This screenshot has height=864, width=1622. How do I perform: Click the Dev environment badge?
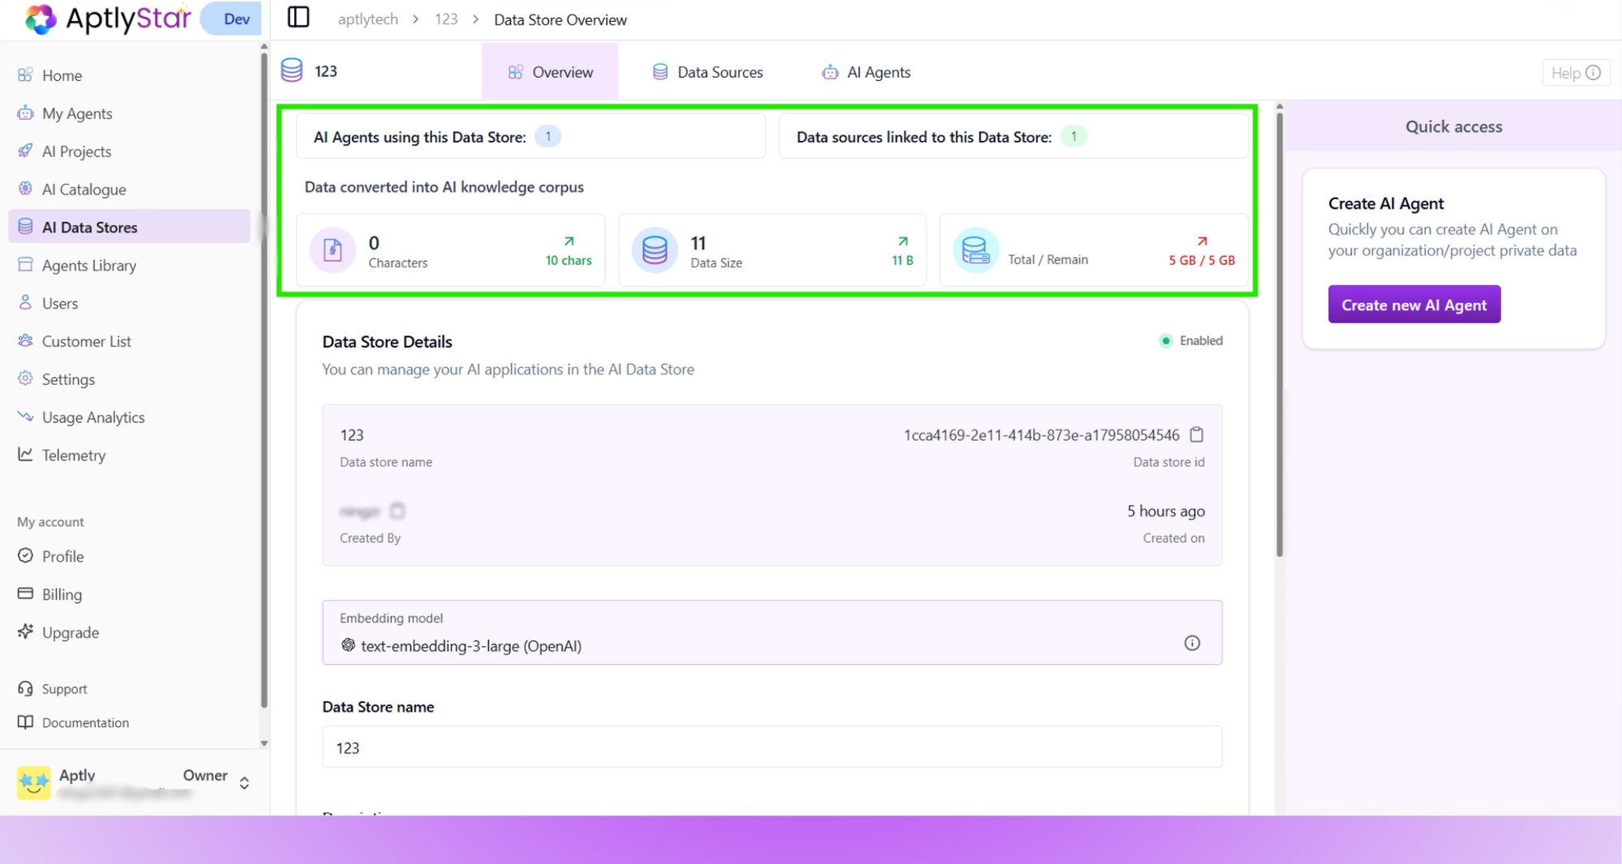[x=232, y=19]
